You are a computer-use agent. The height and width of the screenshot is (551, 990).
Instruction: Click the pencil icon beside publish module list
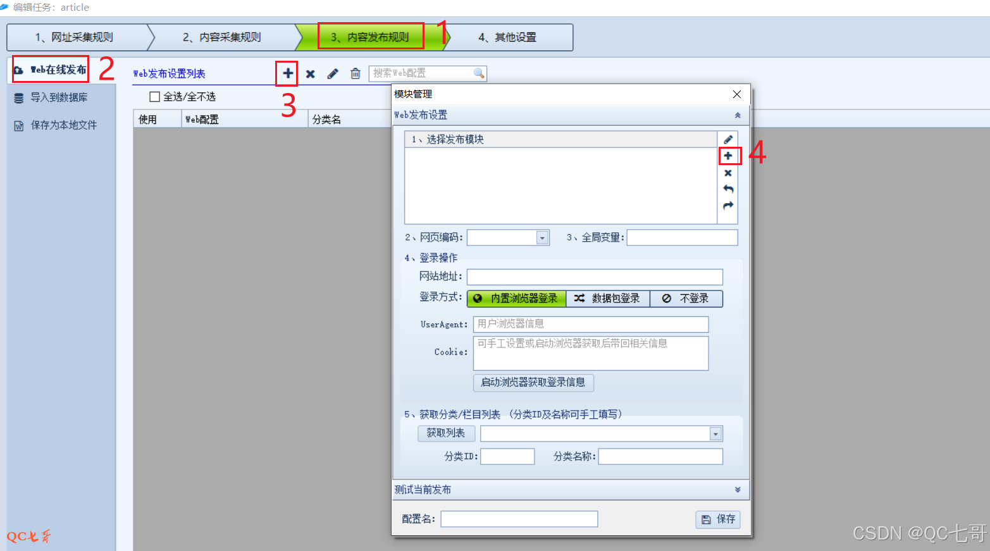coord(728,139)
